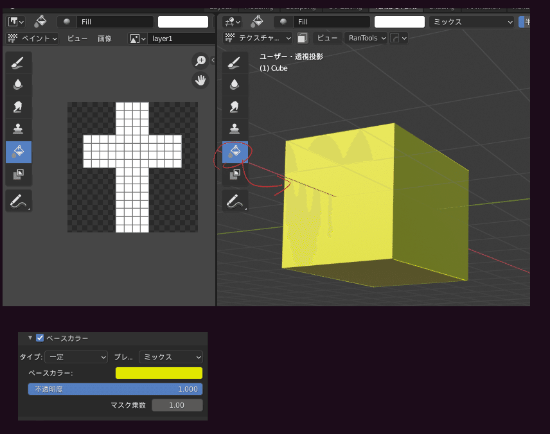Toggle the ベースカラー checkbox

[40, 338]
